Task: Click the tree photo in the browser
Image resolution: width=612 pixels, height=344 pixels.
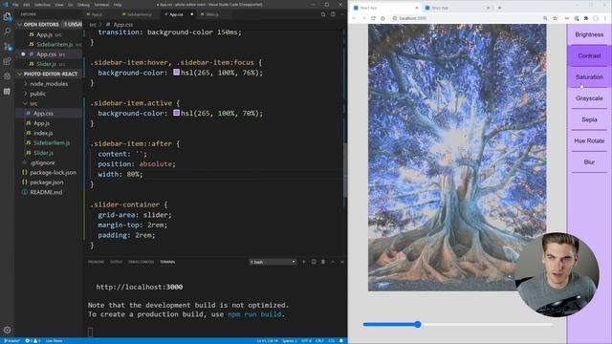Action: (457, 157)
